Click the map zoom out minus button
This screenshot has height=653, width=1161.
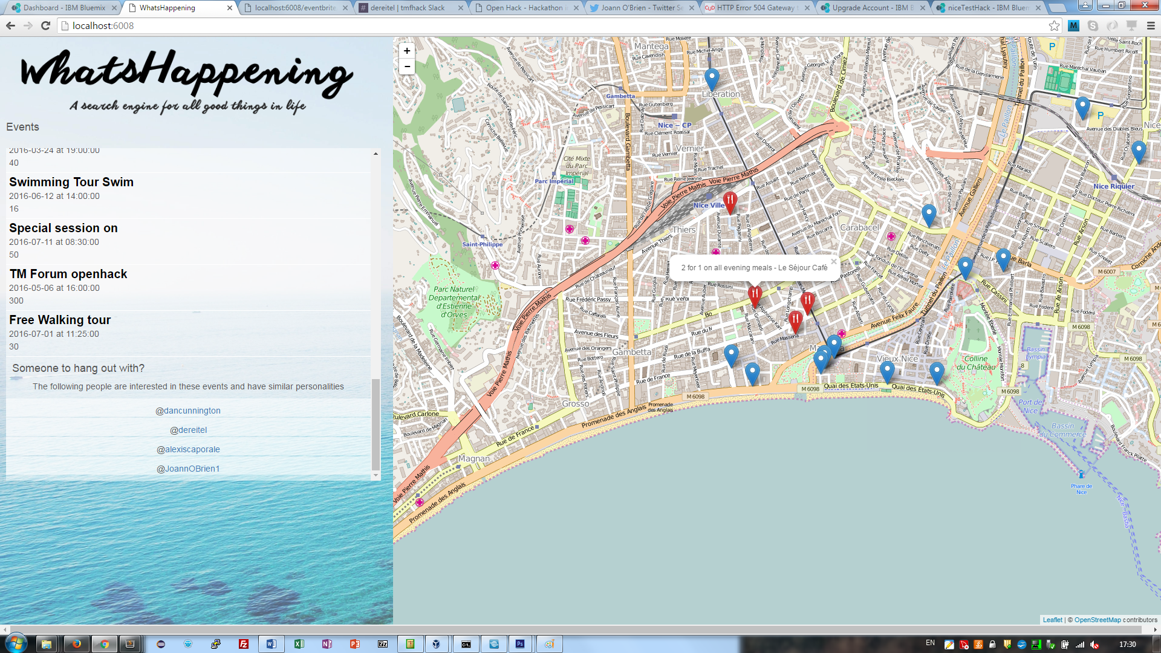point(407,67)
